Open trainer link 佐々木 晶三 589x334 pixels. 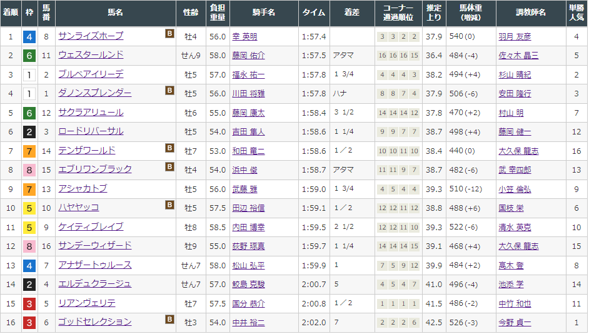point(518,56)
